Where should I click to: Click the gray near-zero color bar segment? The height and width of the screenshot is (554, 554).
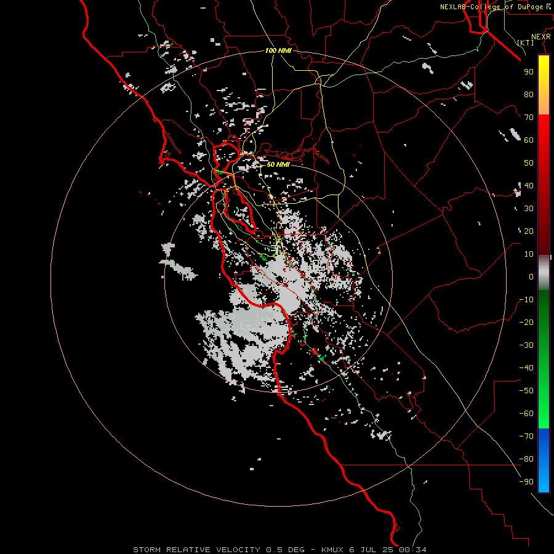tap(544, 272)
